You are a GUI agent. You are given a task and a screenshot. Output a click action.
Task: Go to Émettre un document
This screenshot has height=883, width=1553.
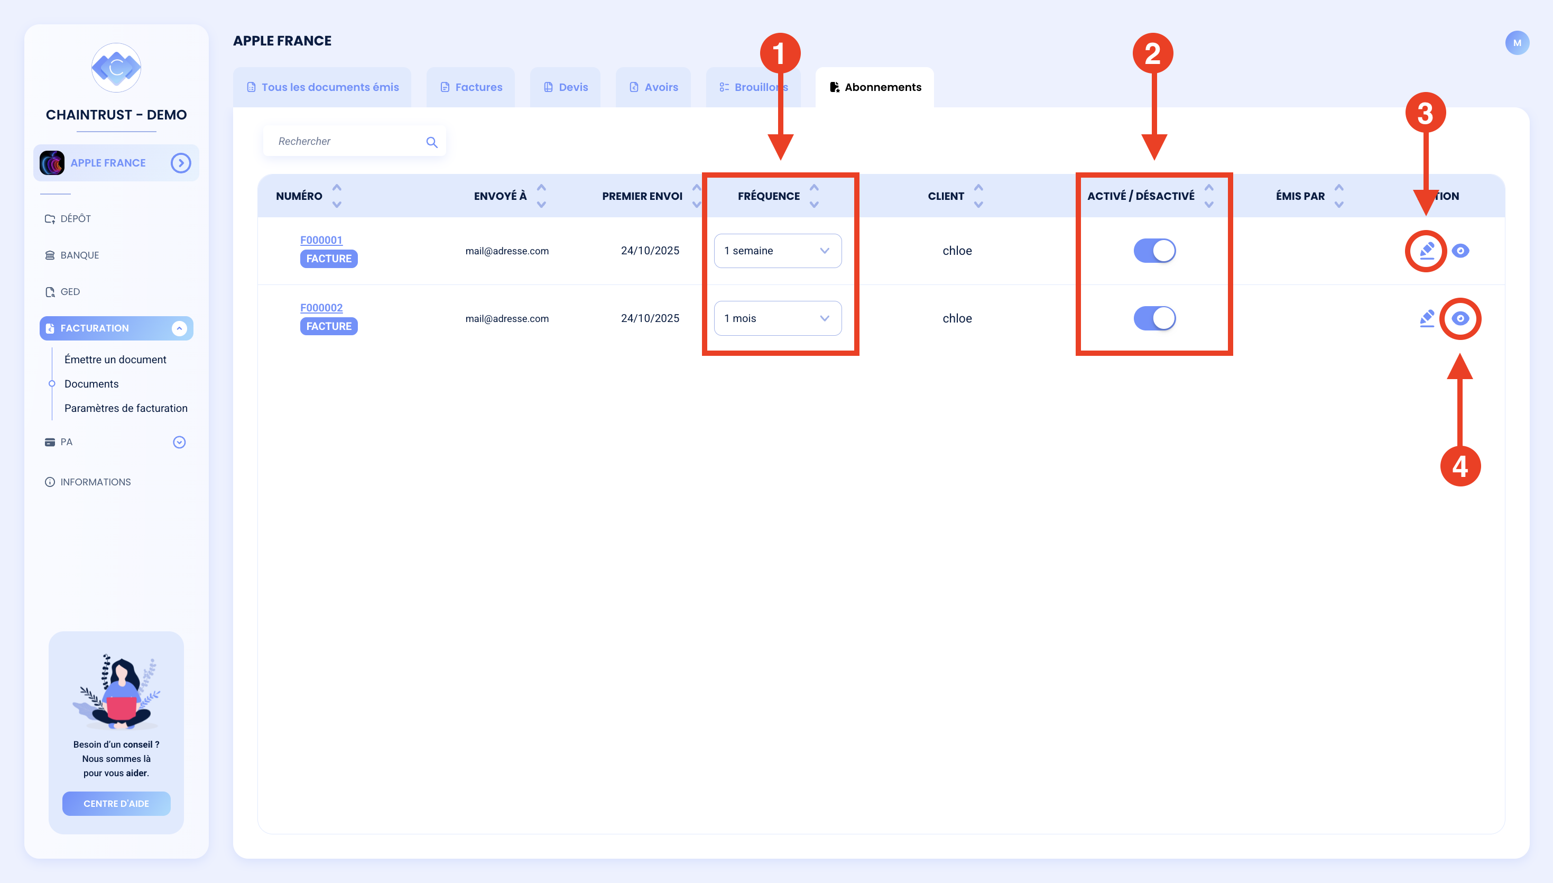point(115,359)
